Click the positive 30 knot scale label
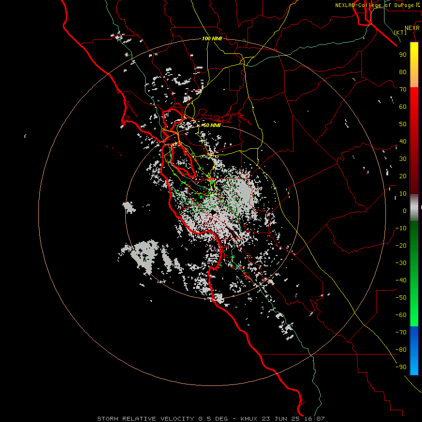Screen dimensions: 422x422 click(x=403, y=159)
